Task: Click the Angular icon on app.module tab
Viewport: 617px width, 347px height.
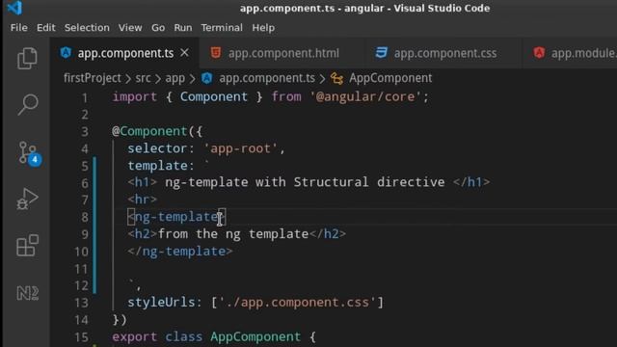Action: (x=539, y=52)
